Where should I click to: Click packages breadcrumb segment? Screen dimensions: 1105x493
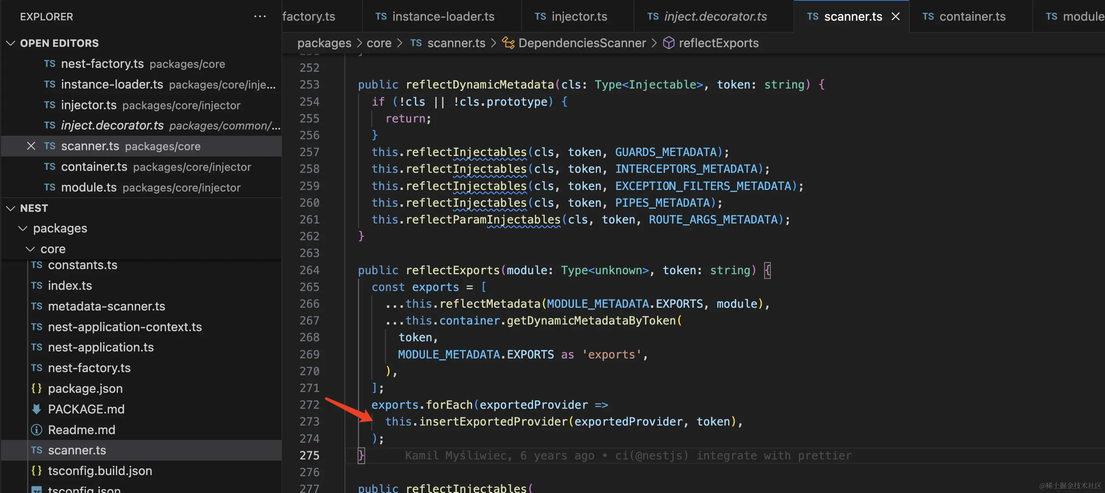[x=324, y=43]
